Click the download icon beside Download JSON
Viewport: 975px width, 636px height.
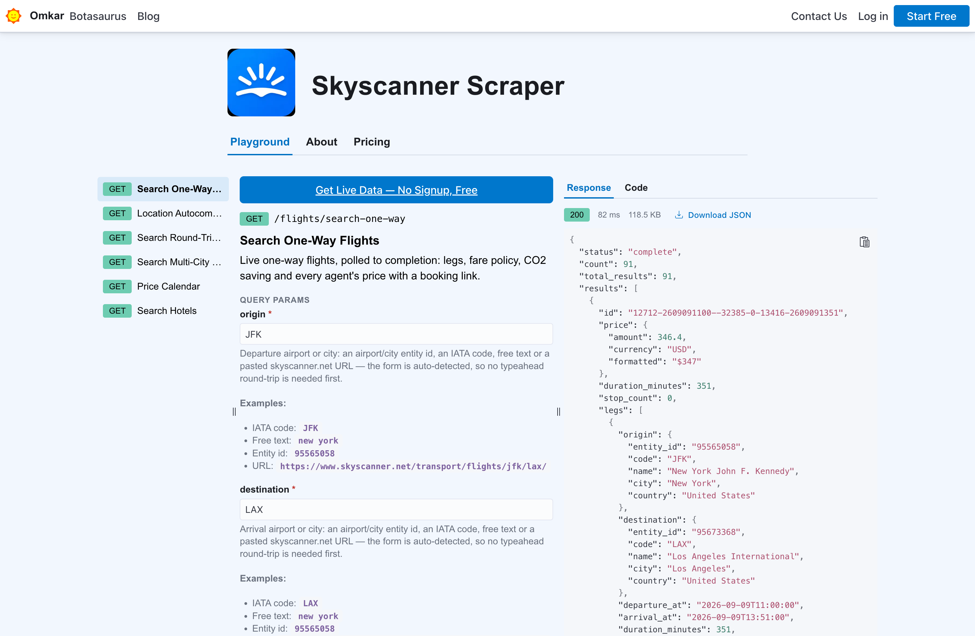pos(679,214)
